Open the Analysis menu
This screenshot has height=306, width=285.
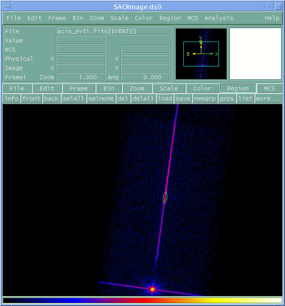[219, 18]
